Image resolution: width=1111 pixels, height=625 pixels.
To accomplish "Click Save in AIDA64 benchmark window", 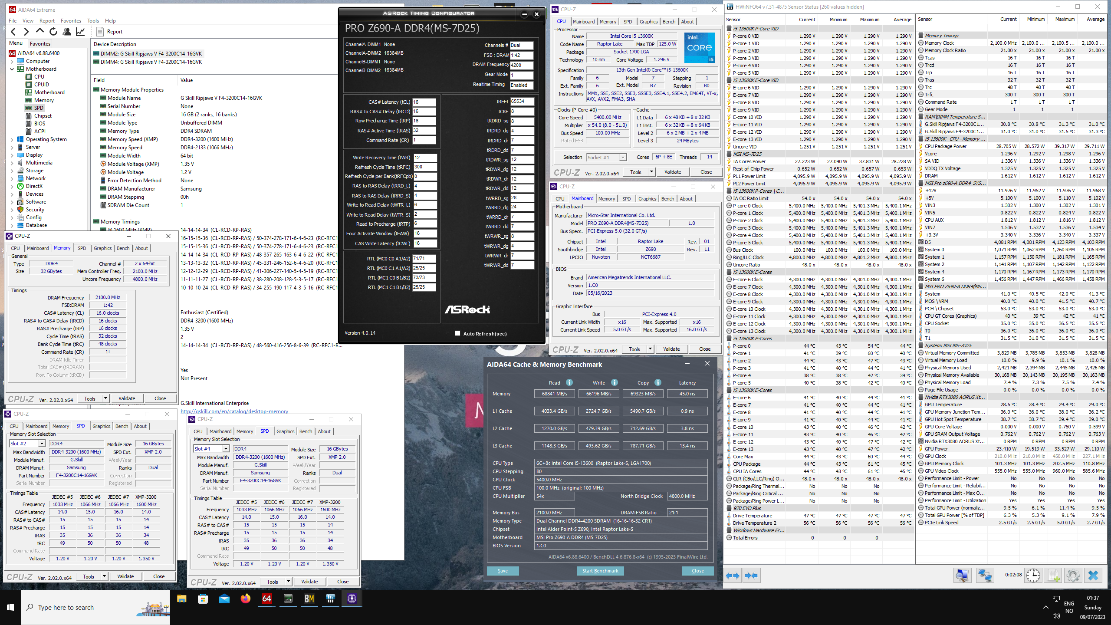I will [503, 571].
